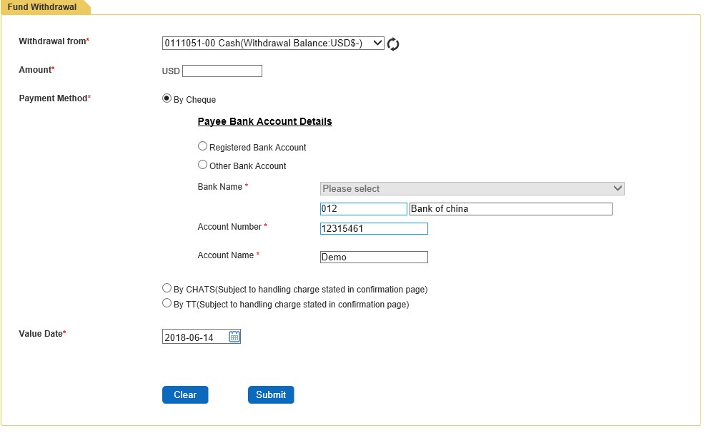Click the Account Name field showing Demo
704x433 pixels.
point(374,258)
